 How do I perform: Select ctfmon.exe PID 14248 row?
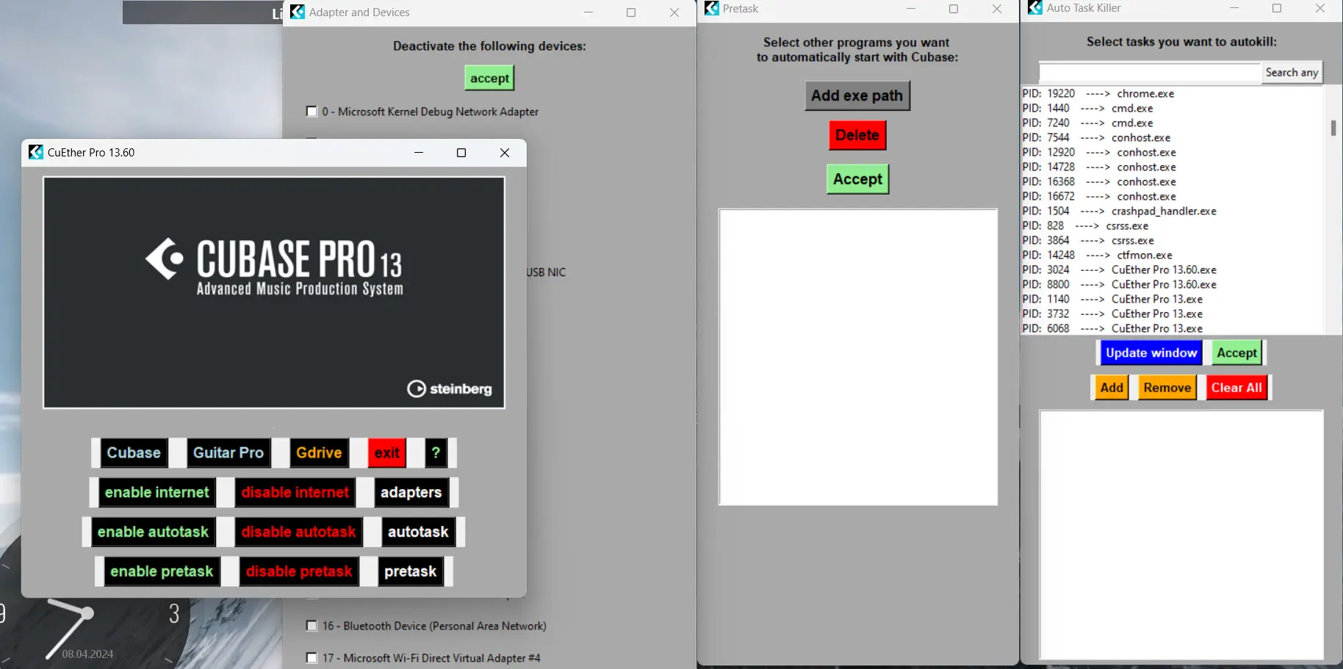(x=1173, y=255)
